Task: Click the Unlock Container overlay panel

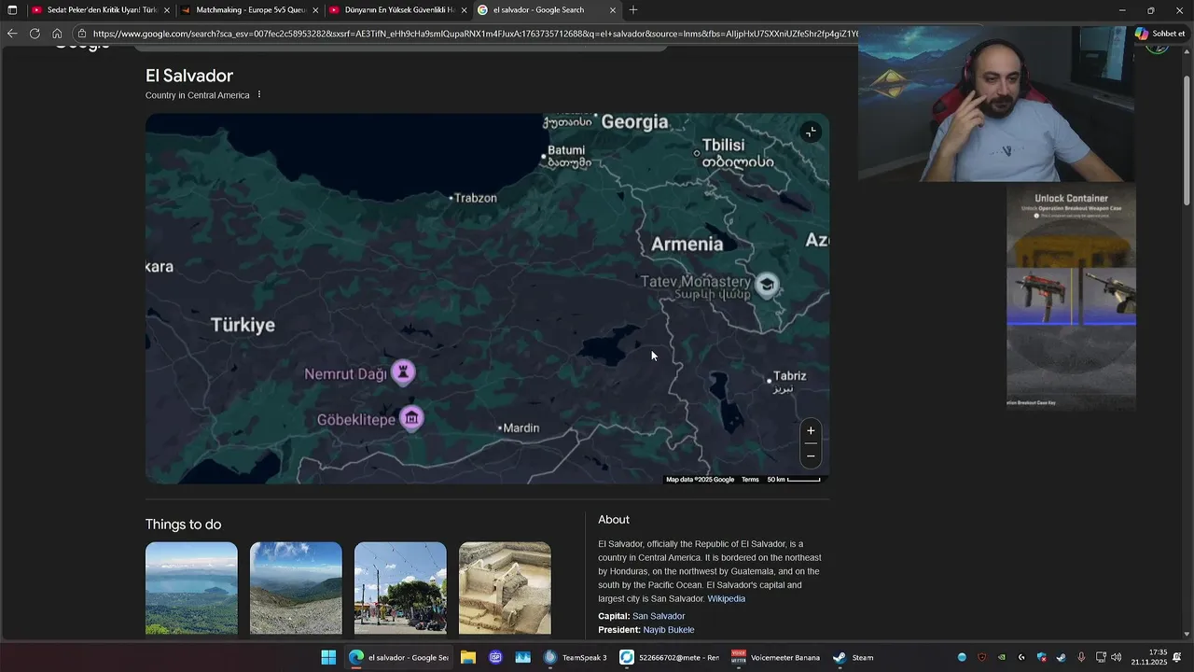Action: tap(1071, 299)
